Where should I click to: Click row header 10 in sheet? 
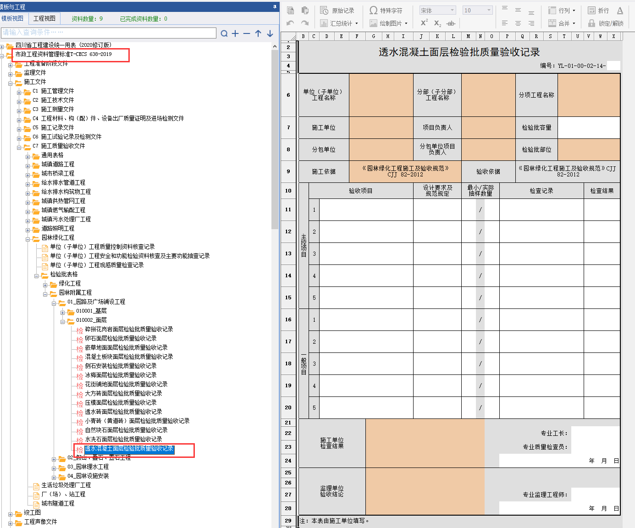288,191
